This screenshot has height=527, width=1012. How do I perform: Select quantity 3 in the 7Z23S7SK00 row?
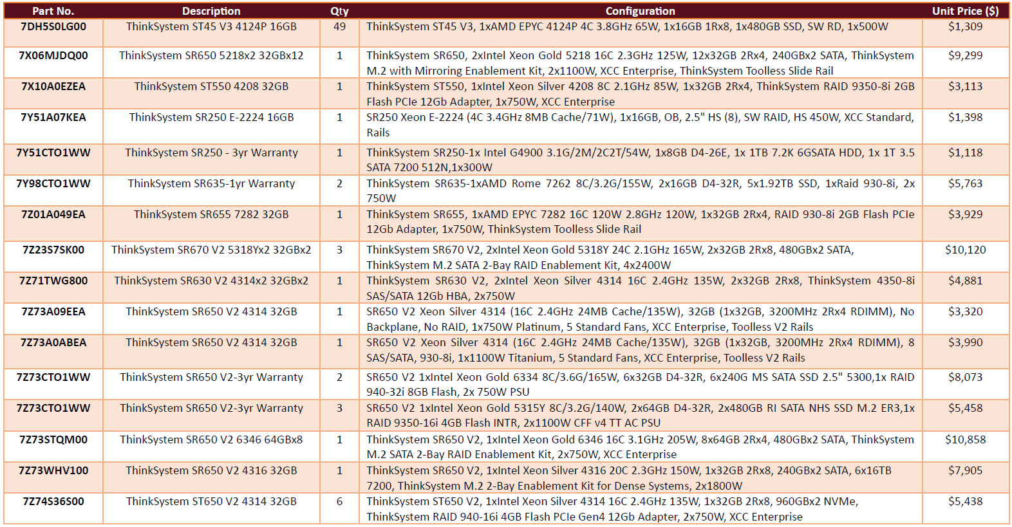pos(339,250)
